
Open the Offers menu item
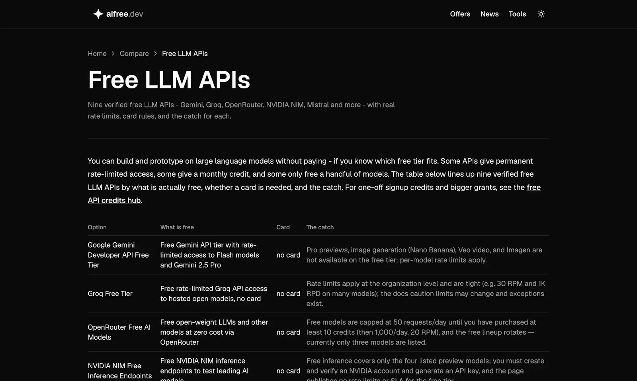point(460,14)
